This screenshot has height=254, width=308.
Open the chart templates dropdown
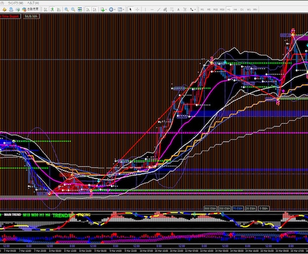(x=121, y=9)
